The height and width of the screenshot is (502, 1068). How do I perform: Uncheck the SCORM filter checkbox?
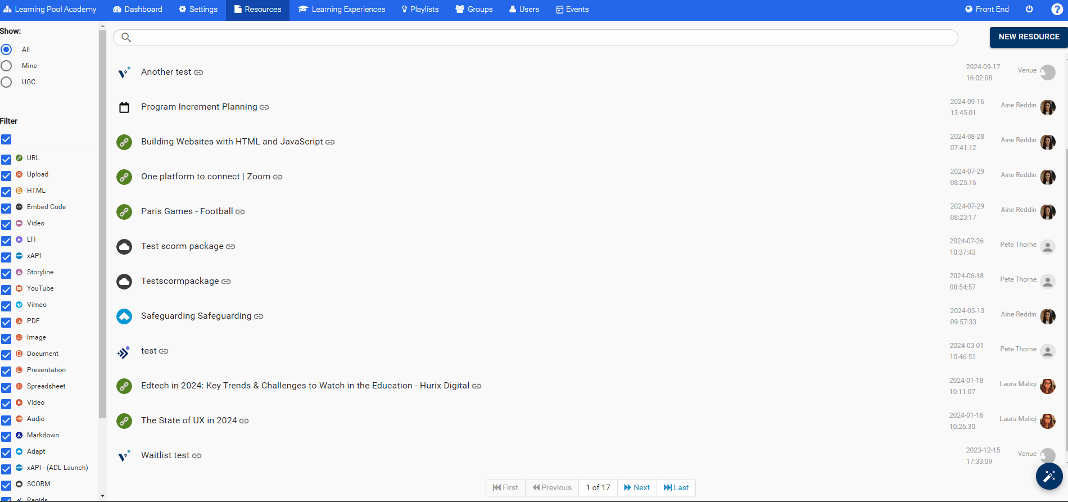tap(6, 485)
